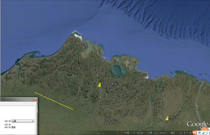Open the 公里 distance unit dropdown

click(x=23, y=121)
